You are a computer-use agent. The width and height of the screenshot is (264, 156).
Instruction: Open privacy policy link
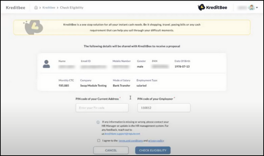point(156,141)
